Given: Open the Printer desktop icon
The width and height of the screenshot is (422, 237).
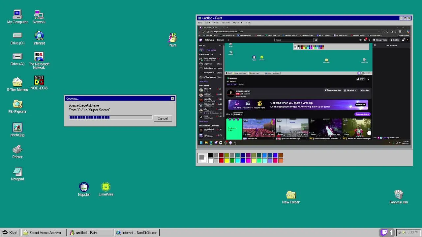Looking at the screenshot, I should (17, 152).
